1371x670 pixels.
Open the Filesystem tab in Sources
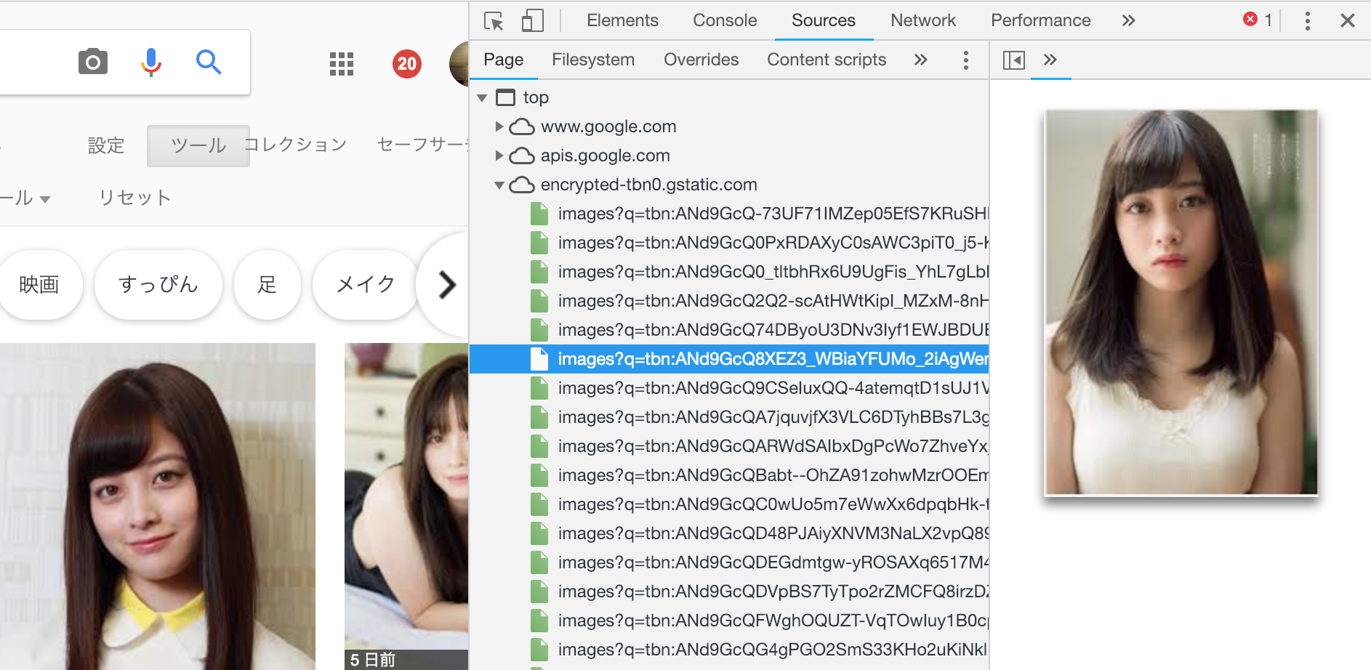[x=592, y=60]
